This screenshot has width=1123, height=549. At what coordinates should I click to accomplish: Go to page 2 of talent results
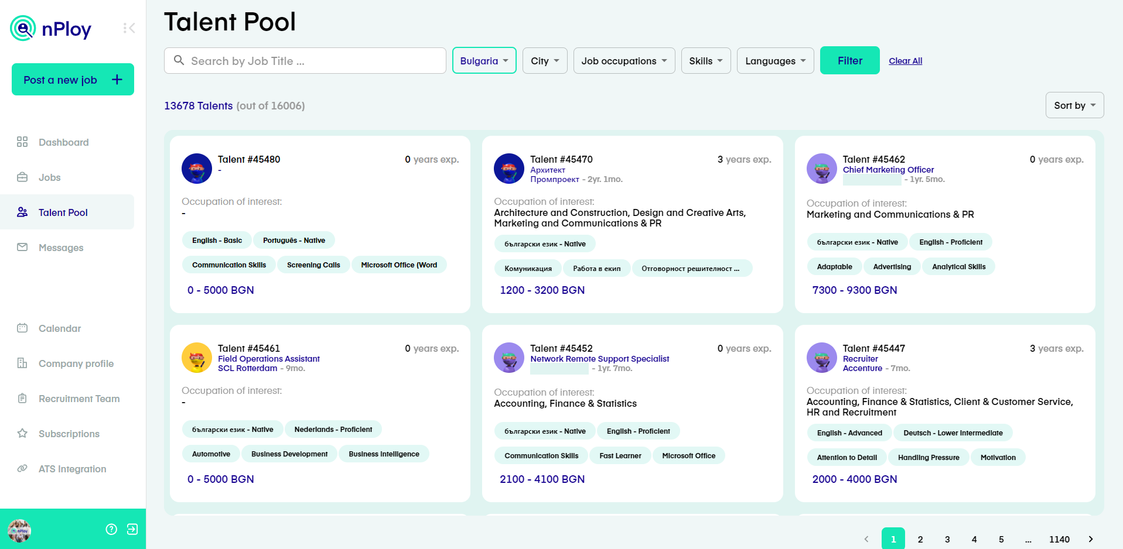point(920,539)
